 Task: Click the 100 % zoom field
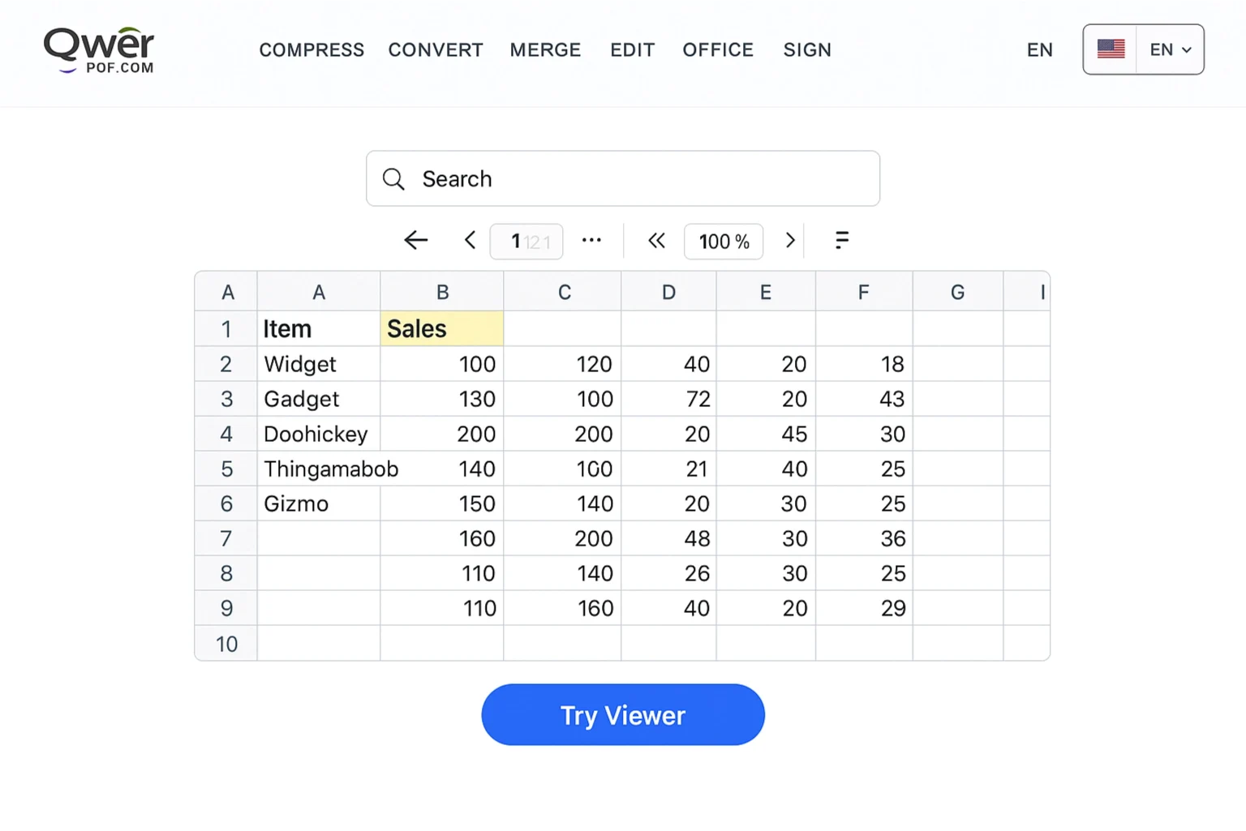[x=724, y=242]
